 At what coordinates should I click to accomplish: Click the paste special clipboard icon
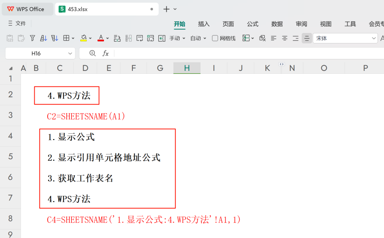coord(21,38)
